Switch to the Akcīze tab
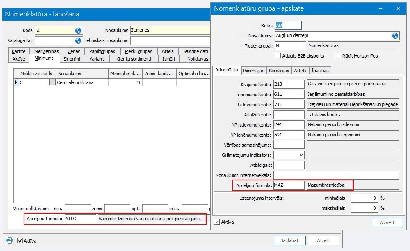The image size is (410, 251). click(19, 59)
